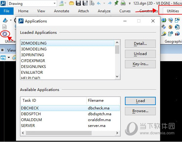Select DESIGNLINKS in Loaded Applications
This screenshot has width=182, height=142.
pos(68,66)
